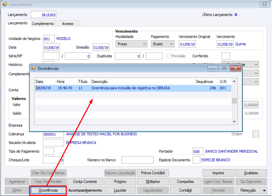Viewport: 272px width, 196px height.
Task: Select the SERASA occurrence row
Action: (133, 88)
